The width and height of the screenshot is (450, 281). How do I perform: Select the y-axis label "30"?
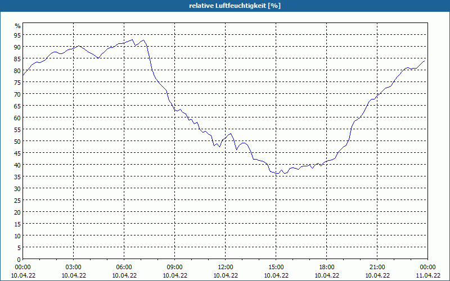point(18,189)
